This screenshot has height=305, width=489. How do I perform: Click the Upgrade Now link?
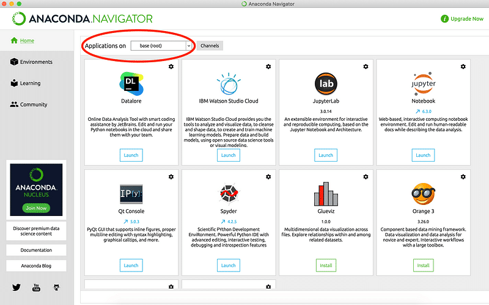point(462,18)
